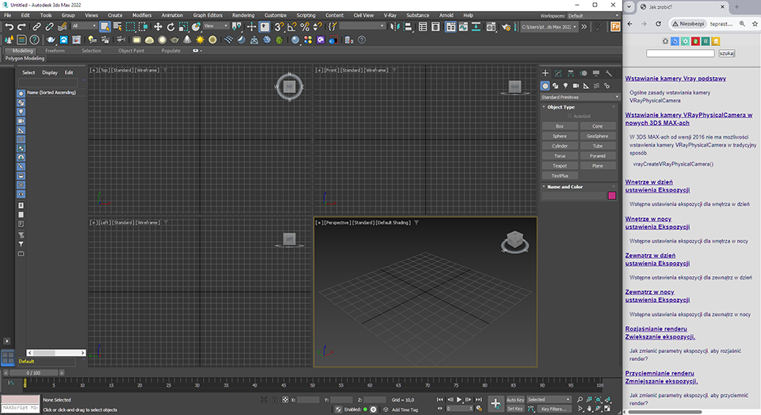Toggle Spinner Snap button

[x=317, y=27]
